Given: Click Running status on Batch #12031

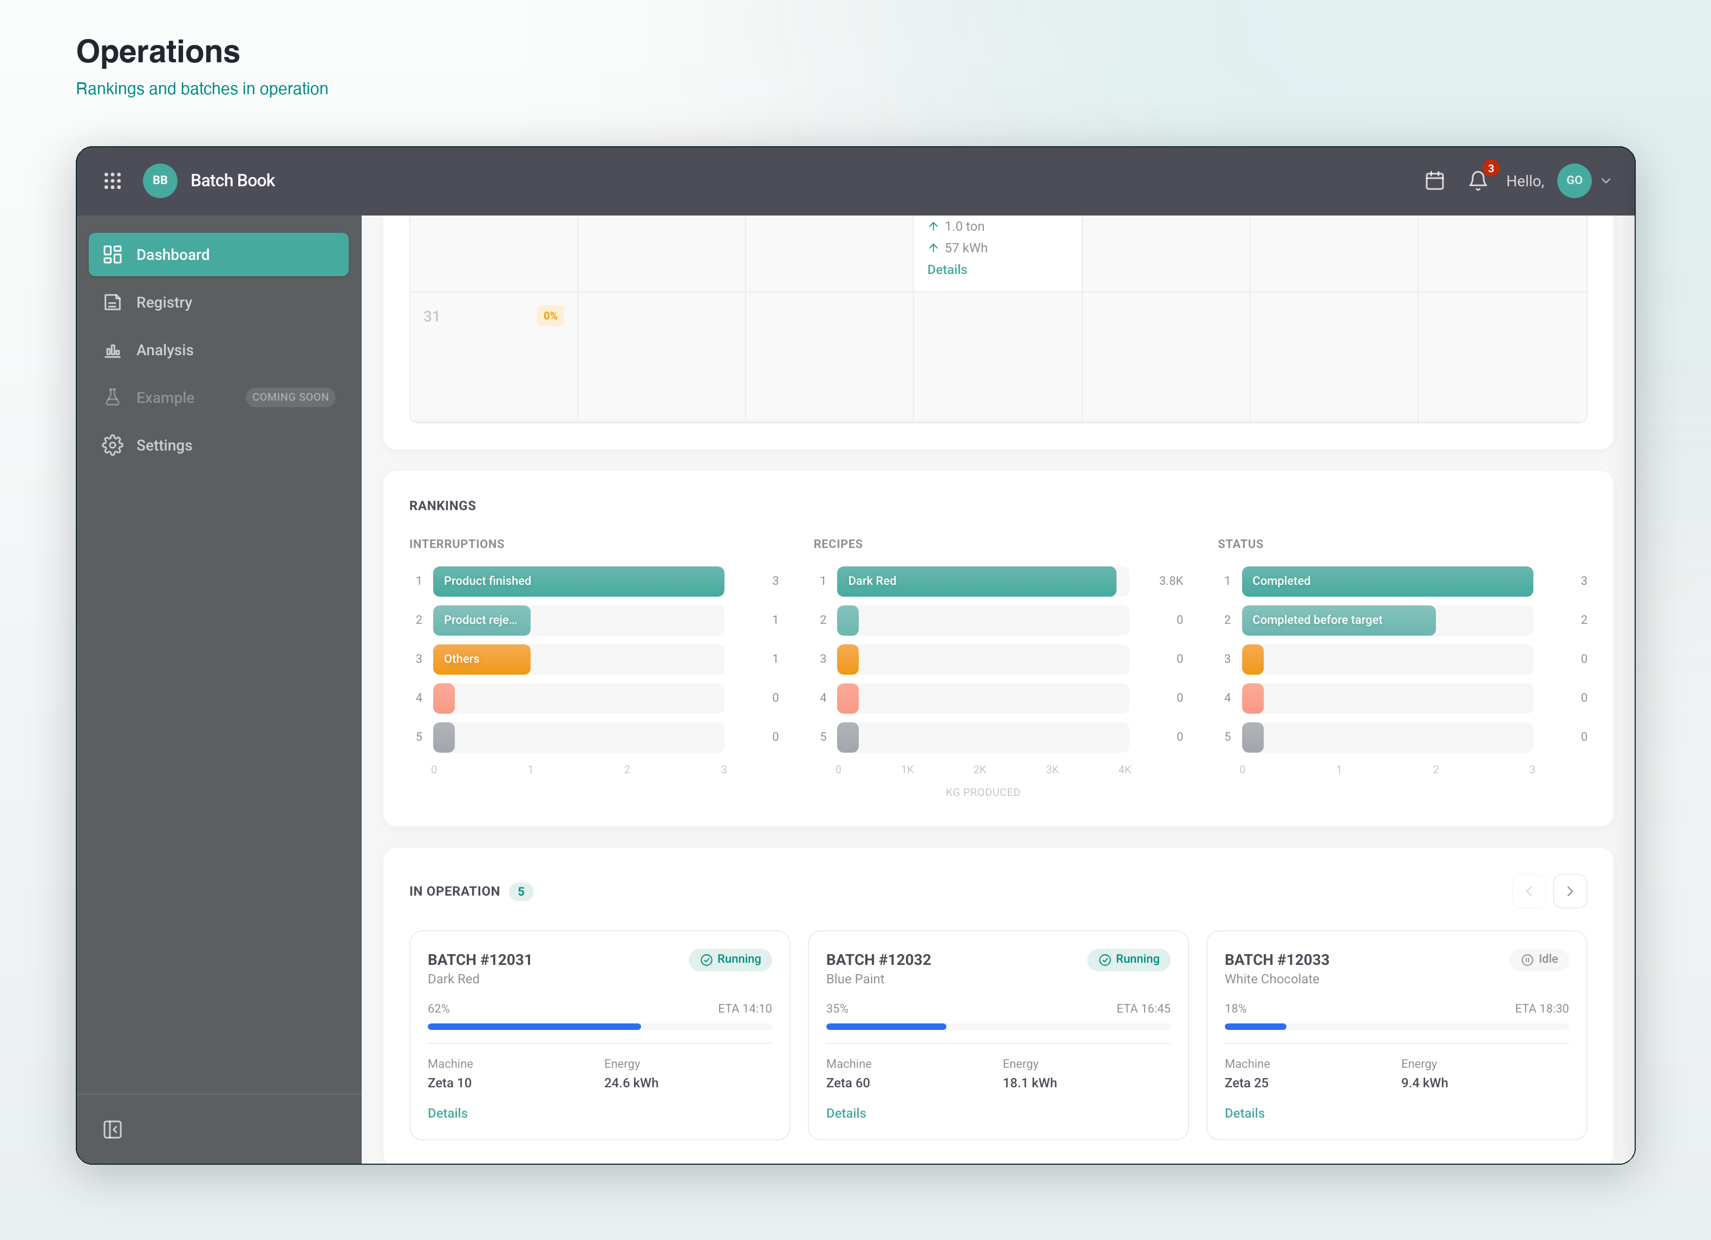Looking at the screenshot, I should [x=730, y=958].
